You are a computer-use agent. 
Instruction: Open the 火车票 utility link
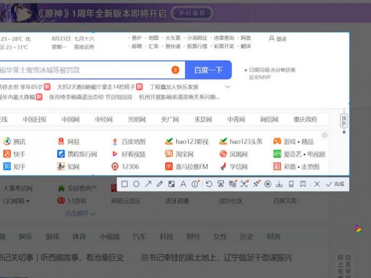173,38
